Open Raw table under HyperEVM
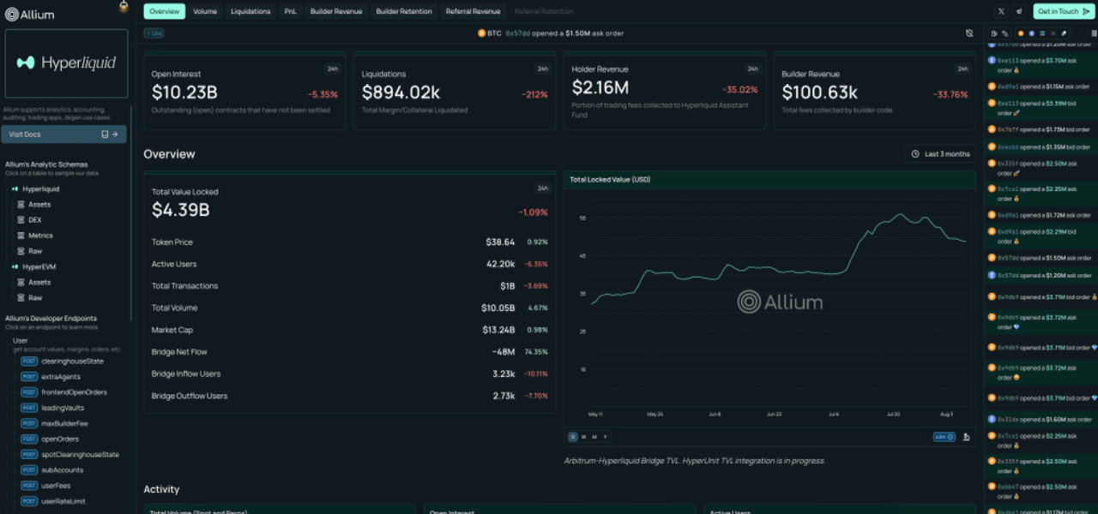Screen dimensions: 1098x514 [35, 298]
